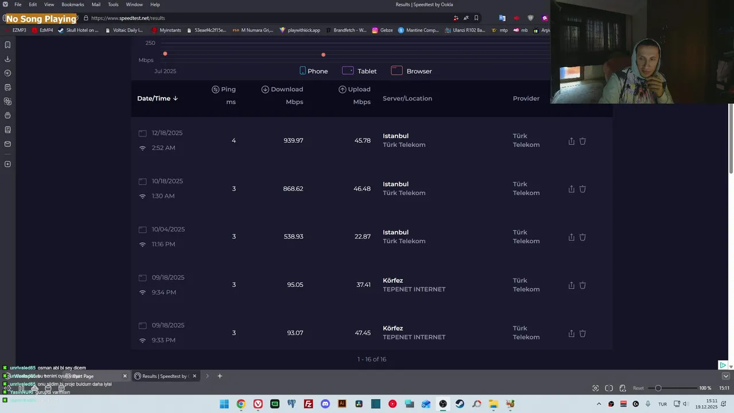The image size is (734, 413).
Task: Delete the 10/04/2025 11:16 PM result
Action: 583,237
